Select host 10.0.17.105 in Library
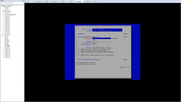 click(7, 33)
